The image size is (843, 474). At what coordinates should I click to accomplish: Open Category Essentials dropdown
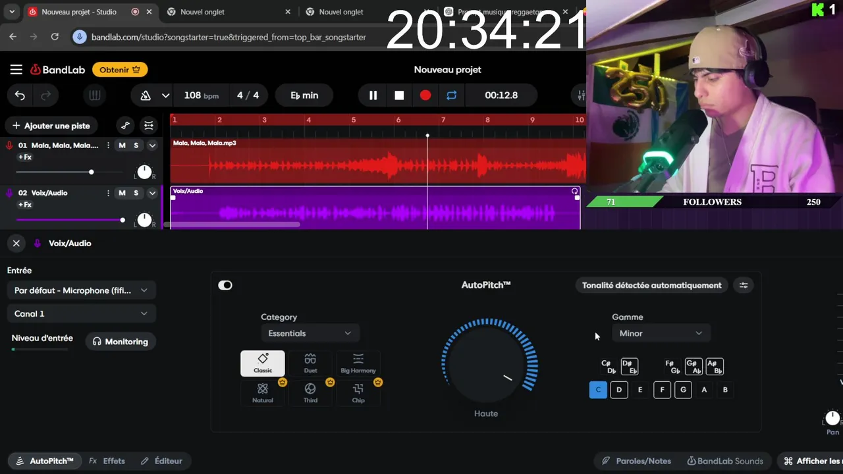click(x=310, y=333)
